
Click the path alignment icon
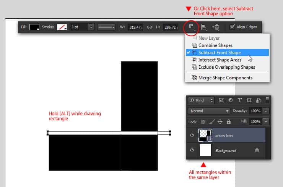(x=204, y=27)
